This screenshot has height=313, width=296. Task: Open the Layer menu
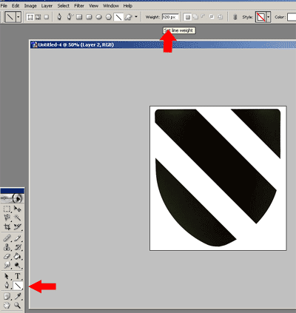tap(47, 5)
